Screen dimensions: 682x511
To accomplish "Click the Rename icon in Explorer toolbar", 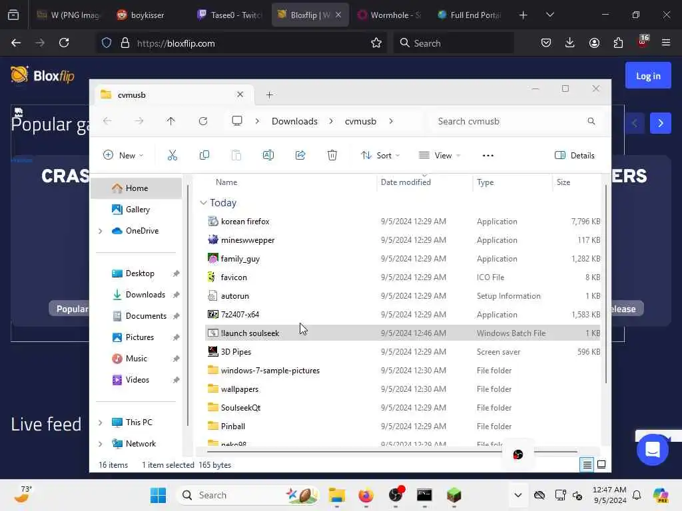I will pyautogui.click(x=268, y=155).
